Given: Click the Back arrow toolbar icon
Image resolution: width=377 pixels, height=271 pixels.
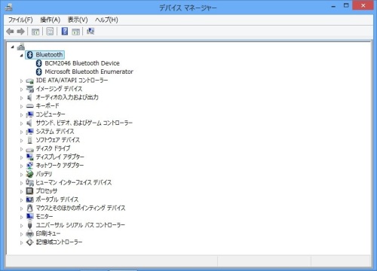Looking at the screenshot, I should coord(10,32).
